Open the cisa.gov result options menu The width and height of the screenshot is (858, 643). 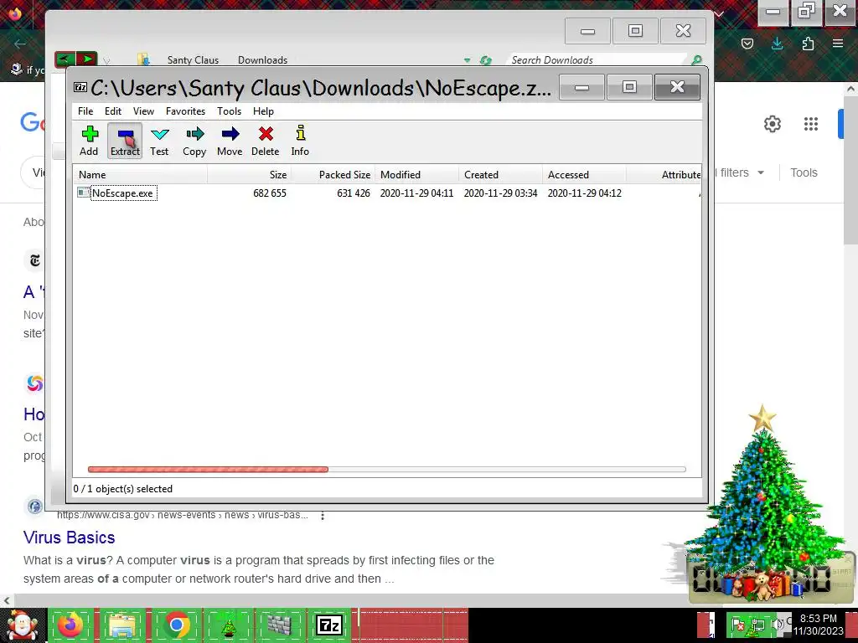[x=323, y=516]
